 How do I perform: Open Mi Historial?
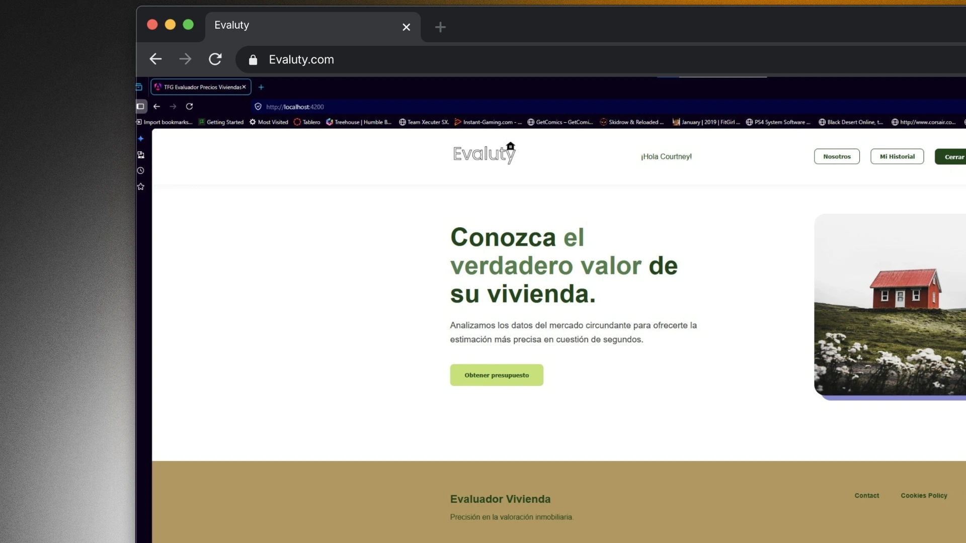(897, 156)
